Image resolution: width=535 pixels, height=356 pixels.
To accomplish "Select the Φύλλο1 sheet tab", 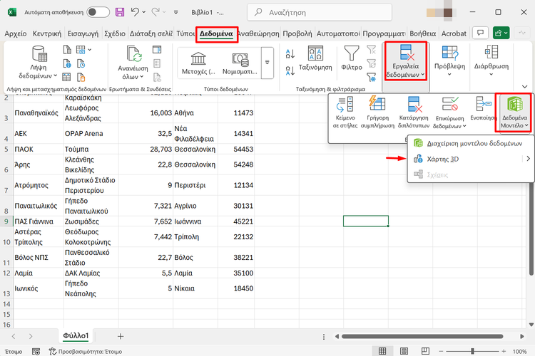I will point(76,336).
